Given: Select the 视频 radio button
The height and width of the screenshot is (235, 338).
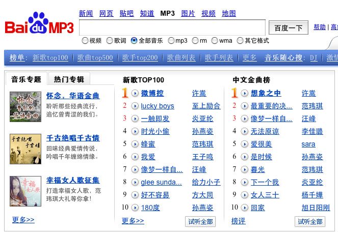Looking at the screenshot, I should point(85,40).
